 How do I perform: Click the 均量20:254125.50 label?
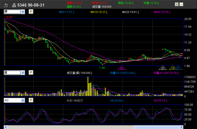pos(166,73)
